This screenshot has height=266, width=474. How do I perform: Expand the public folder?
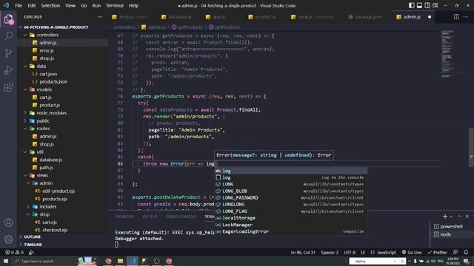(25, 120)
